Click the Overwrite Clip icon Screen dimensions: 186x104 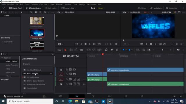click(94, 50)
